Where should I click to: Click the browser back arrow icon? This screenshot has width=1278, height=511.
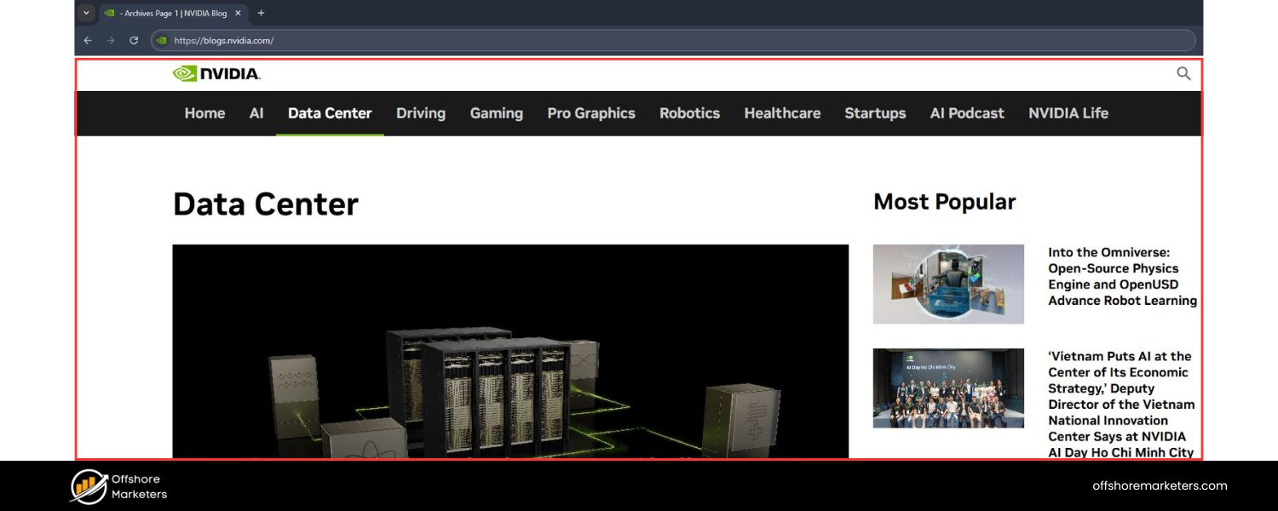point(87,40)
